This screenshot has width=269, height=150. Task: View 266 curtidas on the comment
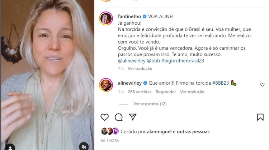pyautogui.click(x=140, y=92)
